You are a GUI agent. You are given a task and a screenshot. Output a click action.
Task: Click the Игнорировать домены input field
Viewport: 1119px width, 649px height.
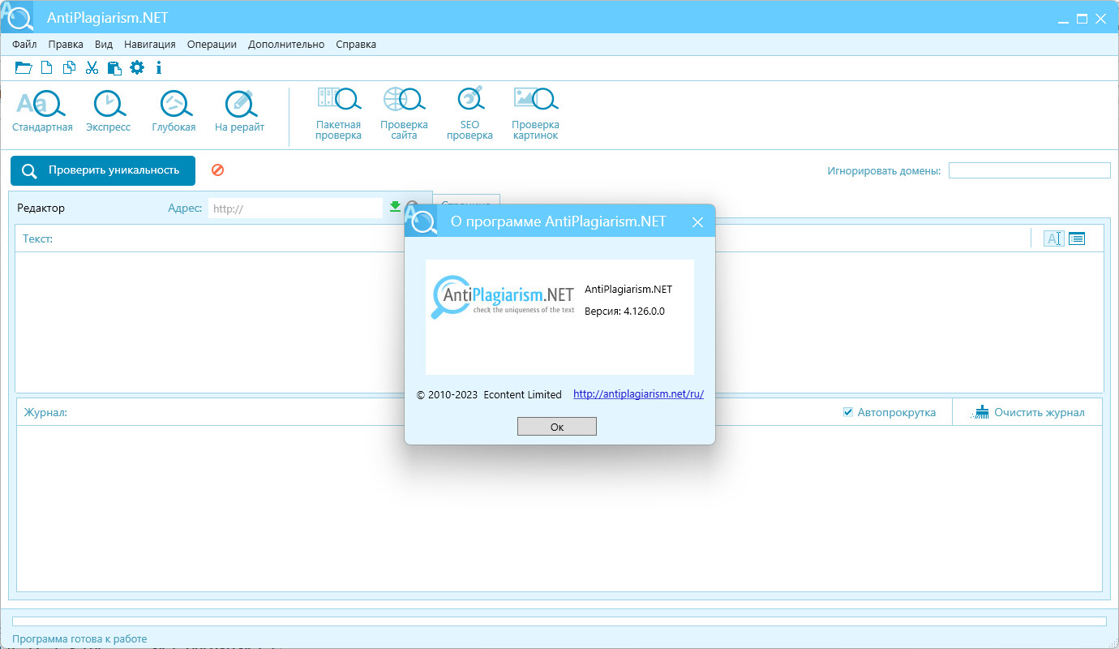pos(1030,170)
